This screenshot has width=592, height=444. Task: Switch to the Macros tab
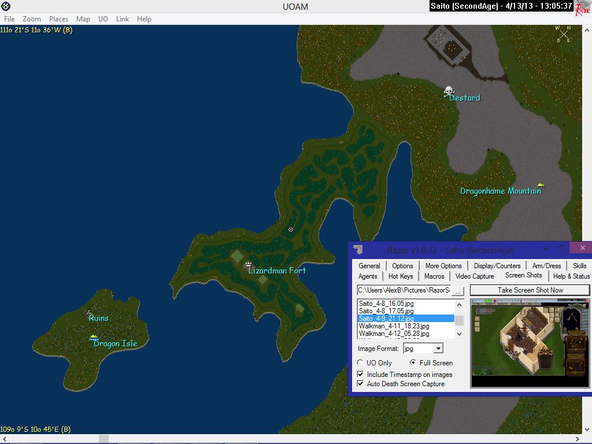tap(434, 276)
